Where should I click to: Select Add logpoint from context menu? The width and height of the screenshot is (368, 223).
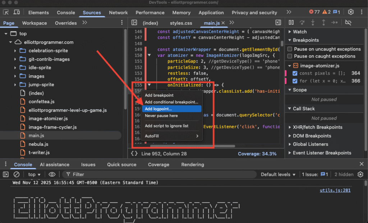pyautogui.click(x=158, y=109)
